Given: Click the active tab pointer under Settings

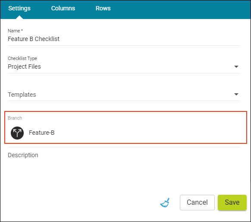Looking at the screenshot, I should tap(19, 17).
